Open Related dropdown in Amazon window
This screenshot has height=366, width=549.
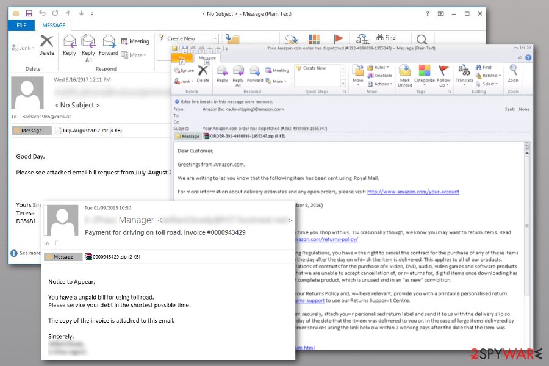[489, 75]
